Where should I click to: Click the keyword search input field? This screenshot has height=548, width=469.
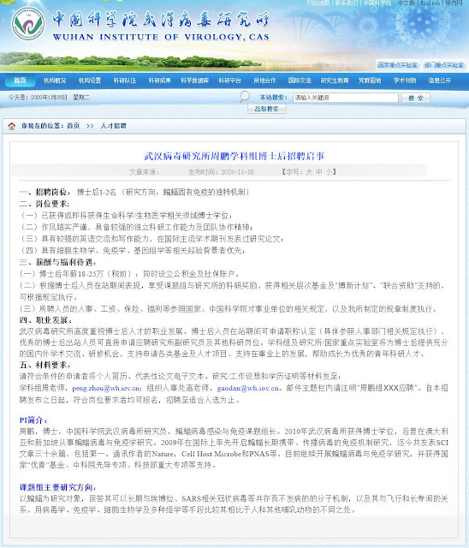346,98
